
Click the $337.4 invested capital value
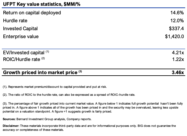pyautogui.click(x=175, y=29)
